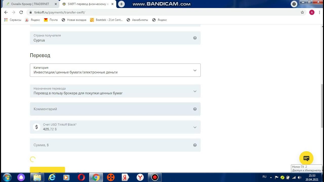Open the Яндекс bookmark after Авиабилеты

click(x=159, y=20)
